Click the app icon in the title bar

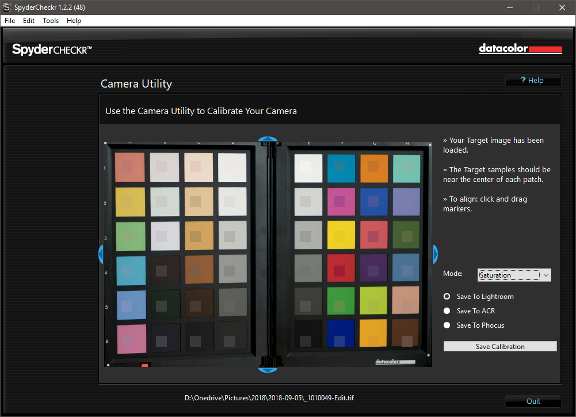(6, 7)
